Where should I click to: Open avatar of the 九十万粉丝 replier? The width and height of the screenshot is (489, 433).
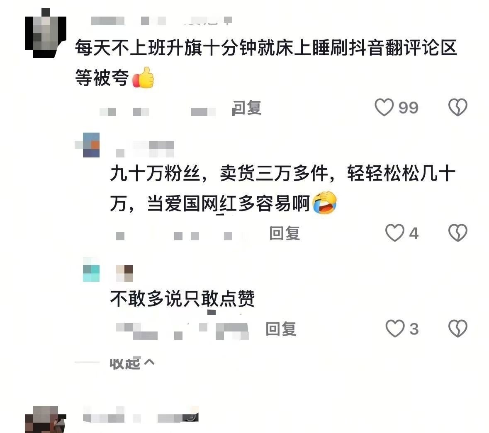91,145
